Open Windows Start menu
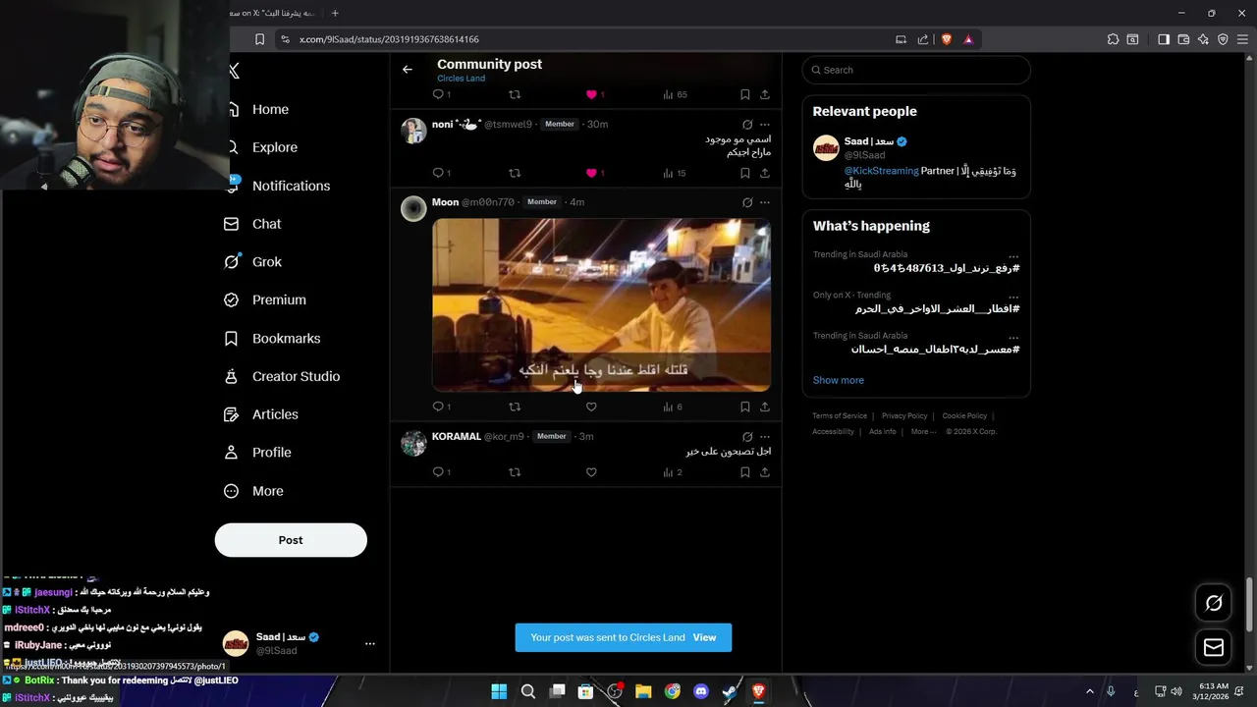 499,691
